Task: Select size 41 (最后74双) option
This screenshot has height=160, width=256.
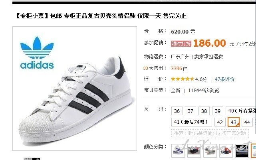Action: (192, 122)
